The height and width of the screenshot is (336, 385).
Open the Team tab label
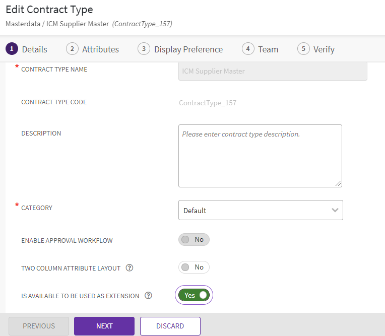[268, 49]
